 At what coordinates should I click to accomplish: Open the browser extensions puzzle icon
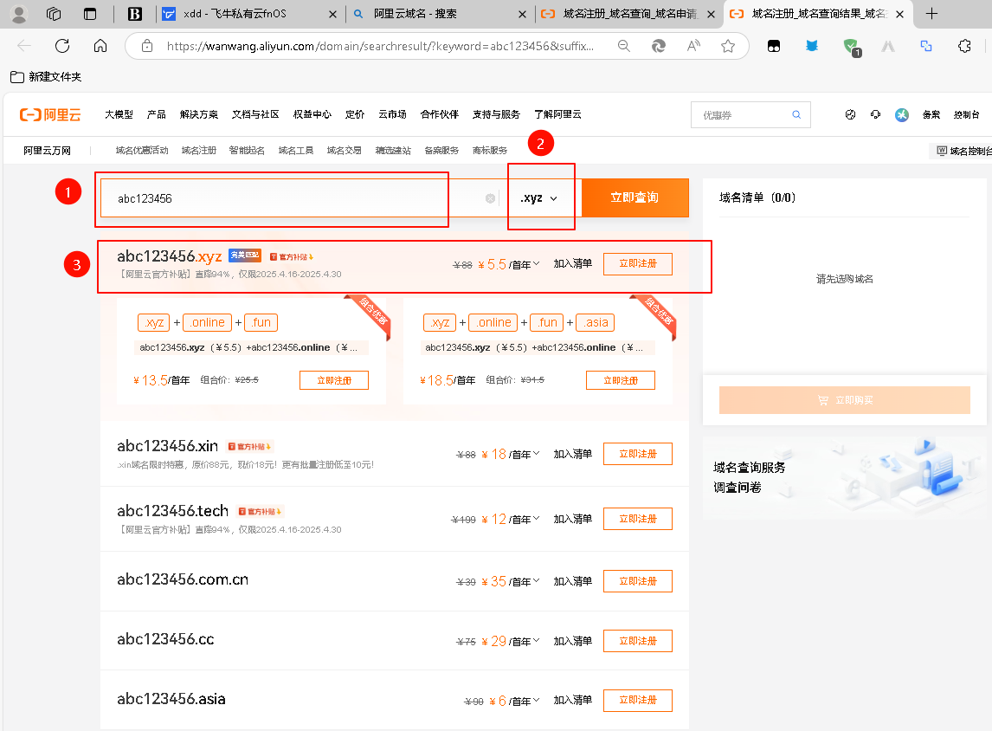(964, 46)
